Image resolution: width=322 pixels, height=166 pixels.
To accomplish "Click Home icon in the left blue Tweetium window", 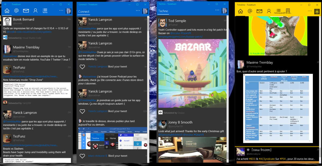I will tap(7, 11).
